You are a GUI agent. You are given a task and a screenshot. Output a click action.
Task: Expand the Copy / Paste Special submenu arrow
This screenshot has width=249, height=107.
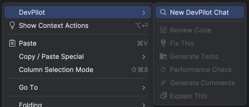(144, 57)
